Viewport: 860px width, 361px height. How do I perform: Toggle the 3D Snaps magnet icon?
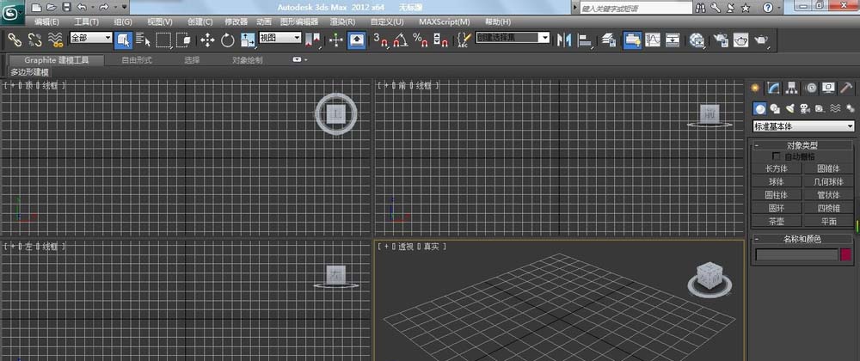pyautogui.click(x=381, y=40)
